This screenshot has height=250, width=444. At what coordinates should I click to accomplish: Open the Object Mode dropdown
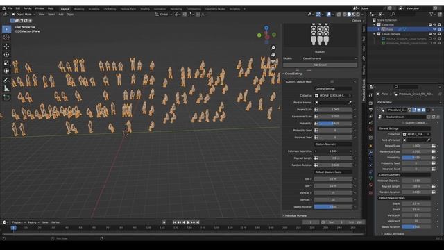(24, 14)
